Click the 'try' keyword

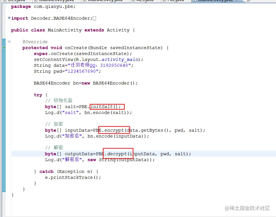(x=38, y=95)
